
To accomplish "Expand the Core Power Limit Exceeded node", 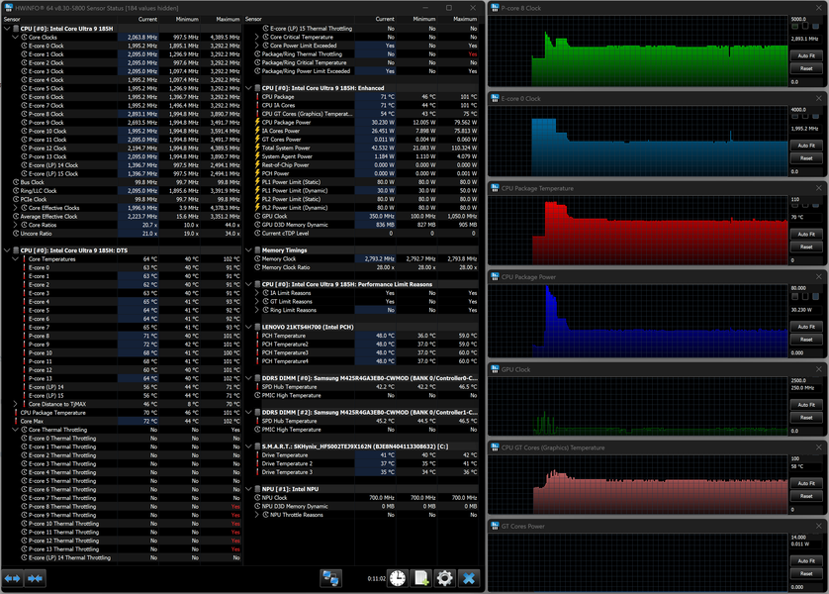I will tap(257, 46).
